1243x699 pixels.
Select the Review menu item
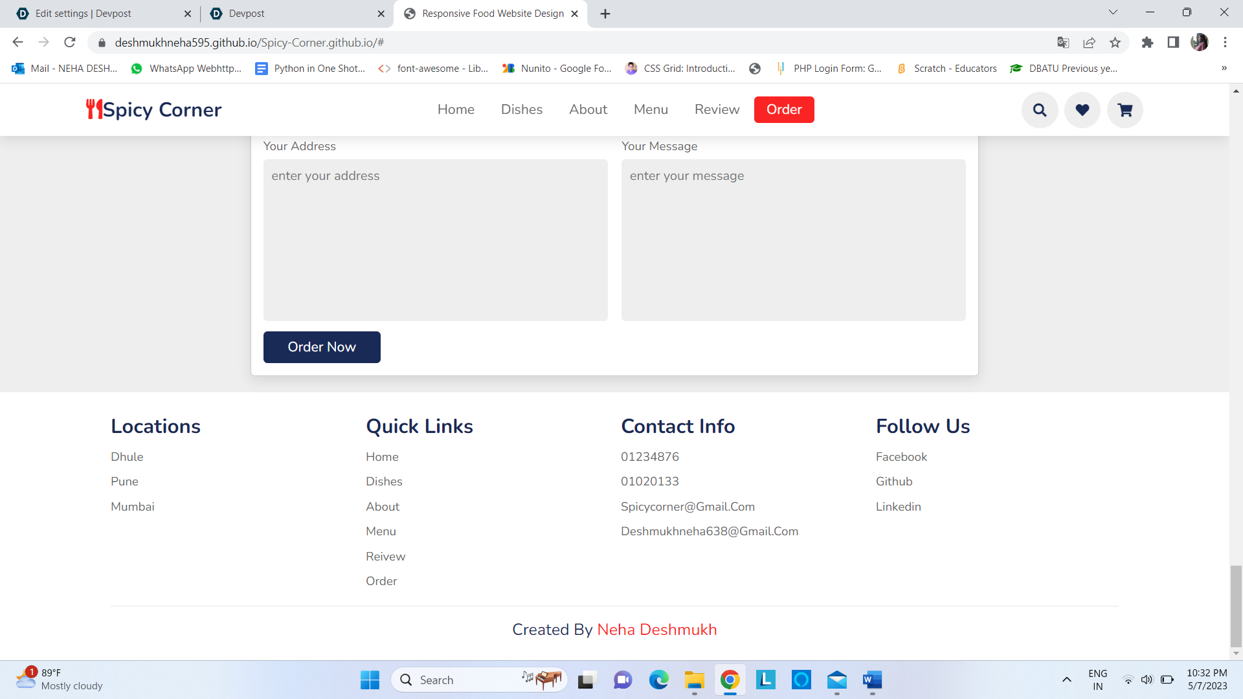(716, 109)
